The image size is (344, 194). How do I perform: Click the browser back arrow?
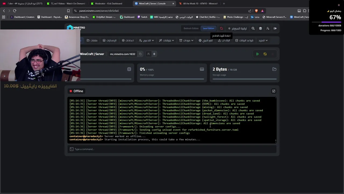tap(4, 11)
